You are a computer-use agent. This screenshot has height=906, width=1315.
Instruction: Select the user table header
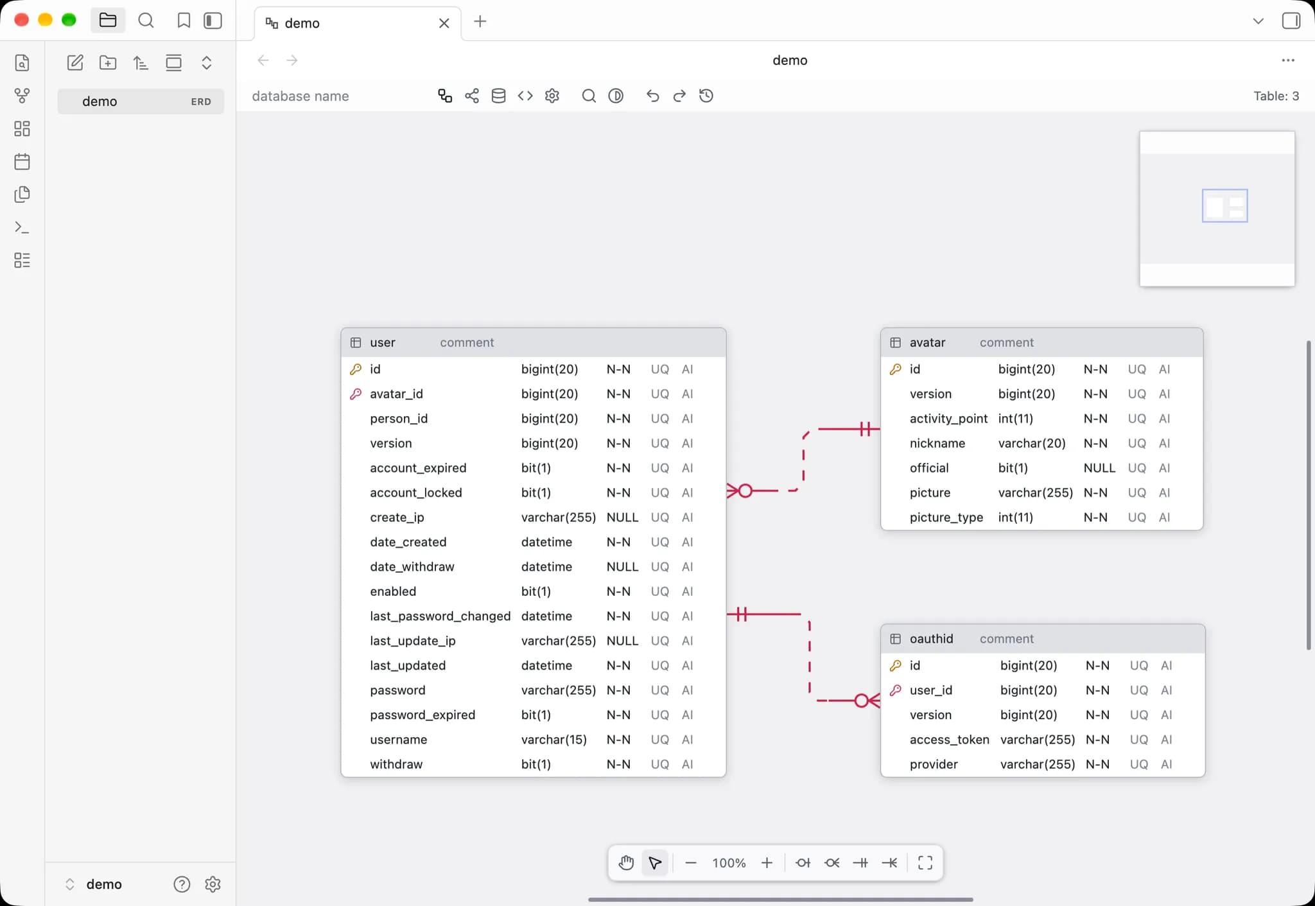[x=534, y=342]
